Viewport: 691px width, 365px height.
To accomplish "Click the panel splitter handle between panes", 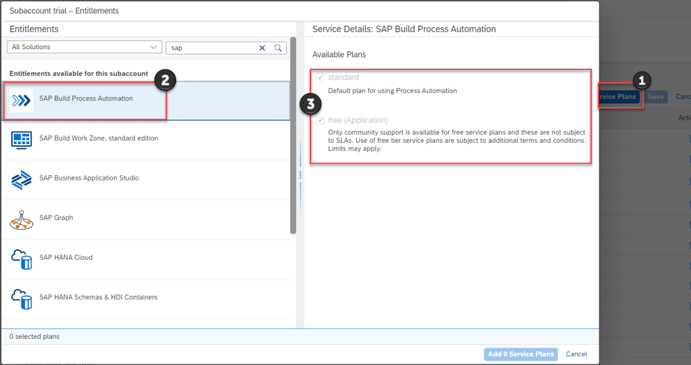I will coord(300,174).
